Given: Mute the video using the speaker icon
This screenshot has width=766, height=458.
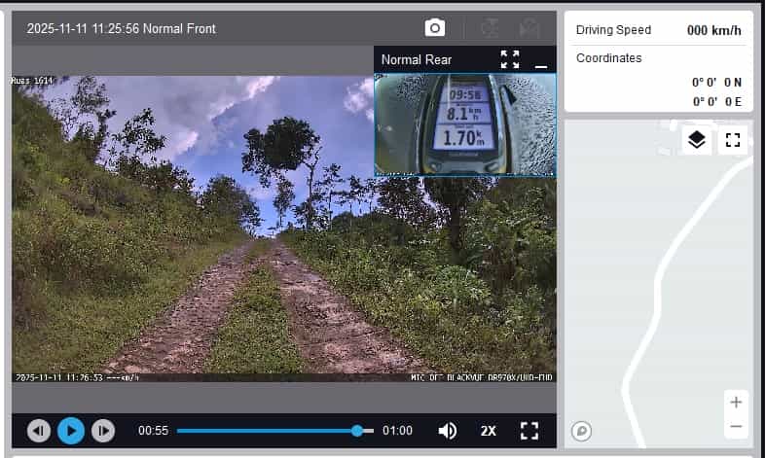Looking at the screenshot, I should pyautogui.click(x=448, y=430).
